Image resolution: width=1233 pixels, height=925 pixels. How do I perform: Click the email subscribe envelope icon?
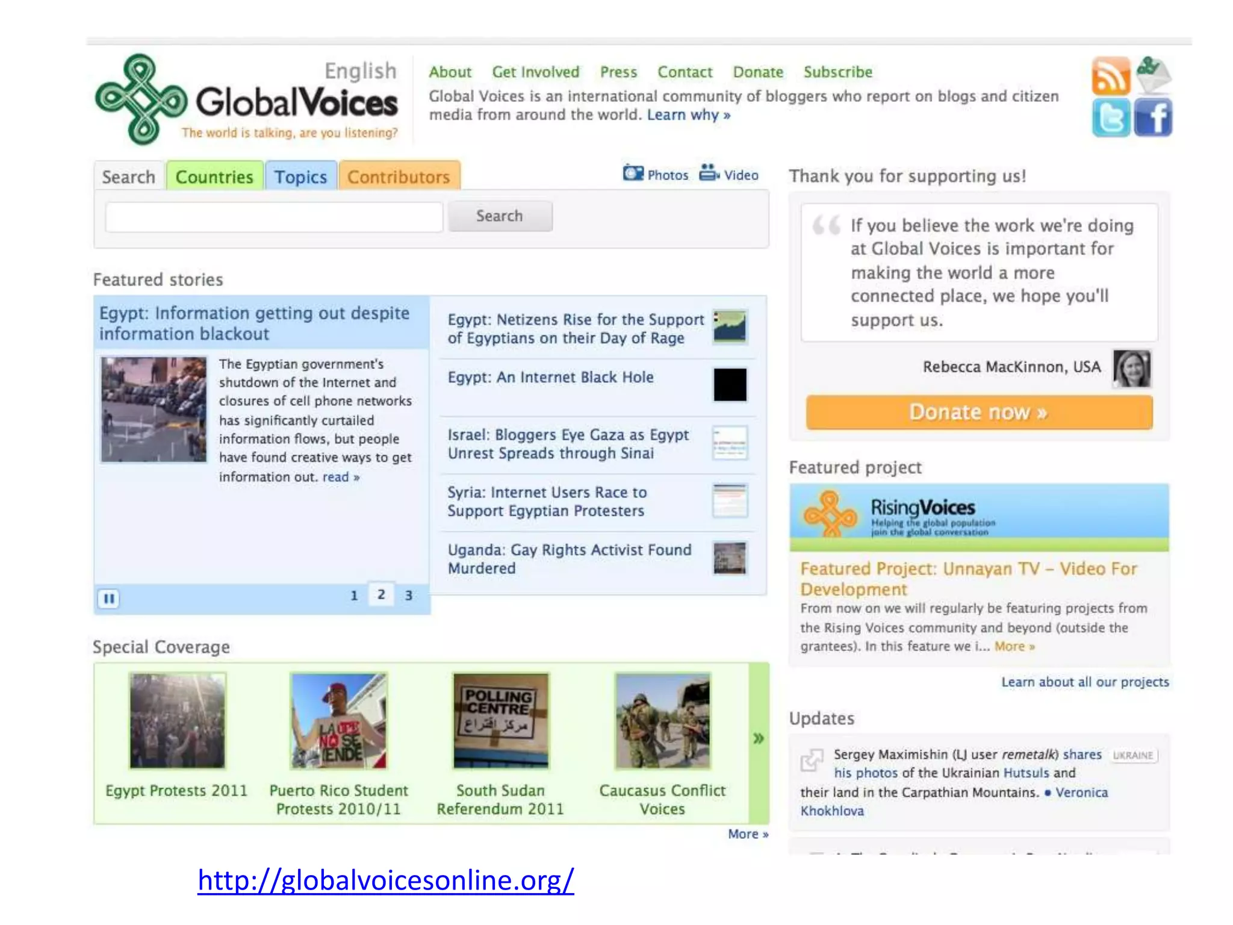point(1154,75)
